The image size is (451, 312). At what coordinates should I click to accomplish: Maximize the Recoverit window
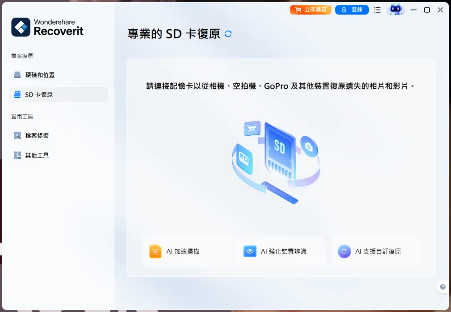(427, 10)
